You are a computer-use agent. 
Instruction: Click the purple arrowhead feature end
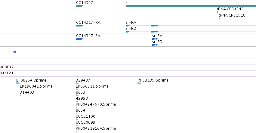pos(14,52)
